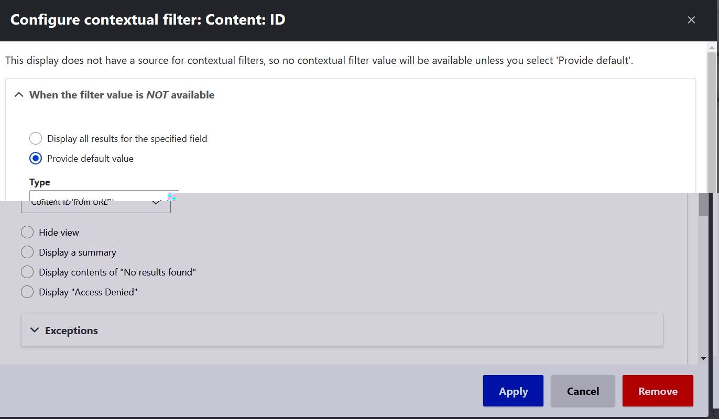Select "Display a summary"
Screen dimensions: 719x419
click(27, 252)
